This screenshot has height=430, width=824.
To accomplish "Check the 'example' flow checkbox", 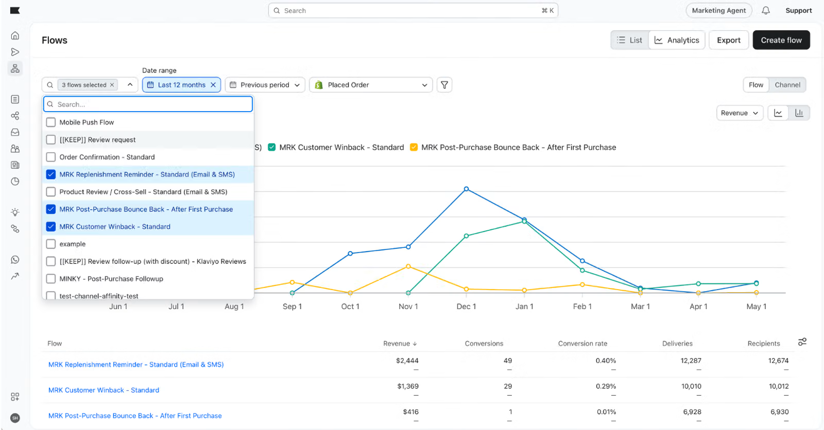I will click(x=51, y=244).
